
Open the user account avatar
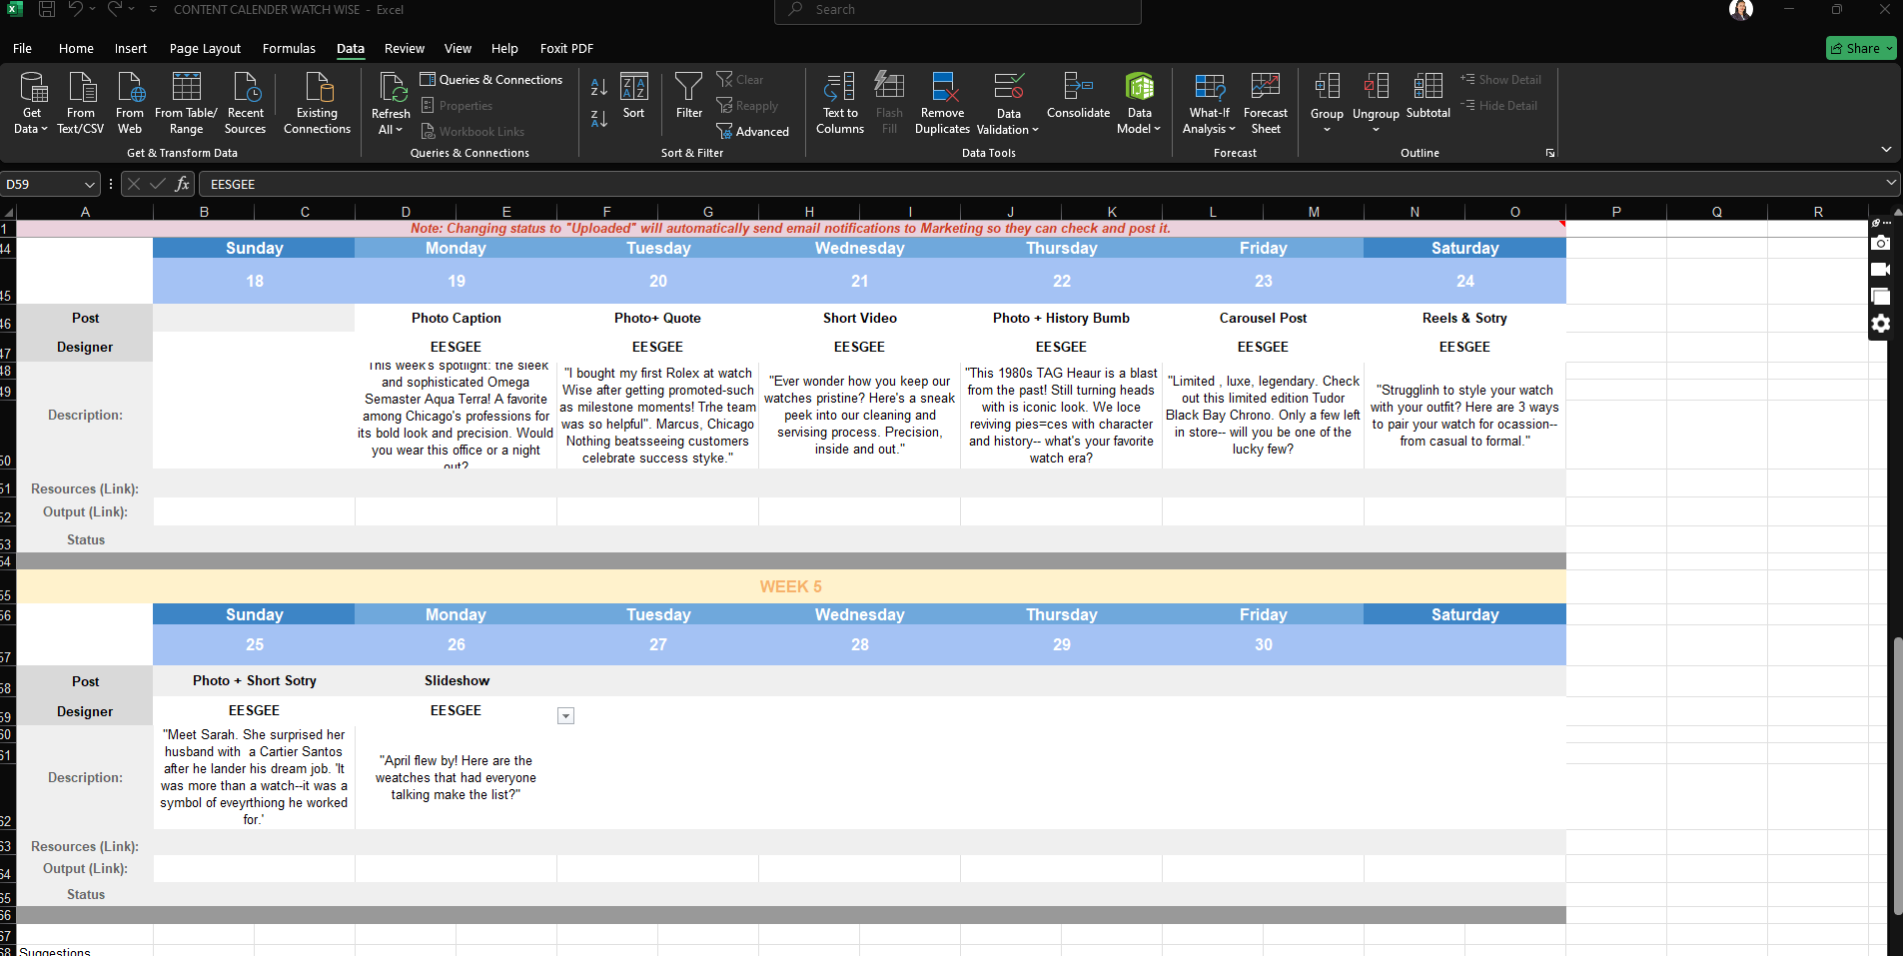tap(1741, 10)
